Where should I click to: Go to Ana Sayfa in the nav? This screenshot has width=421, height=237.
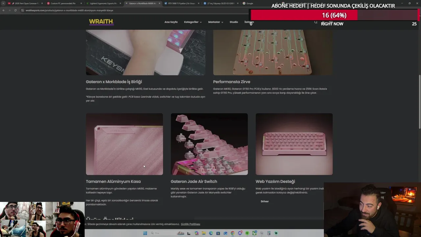[171, 22]
